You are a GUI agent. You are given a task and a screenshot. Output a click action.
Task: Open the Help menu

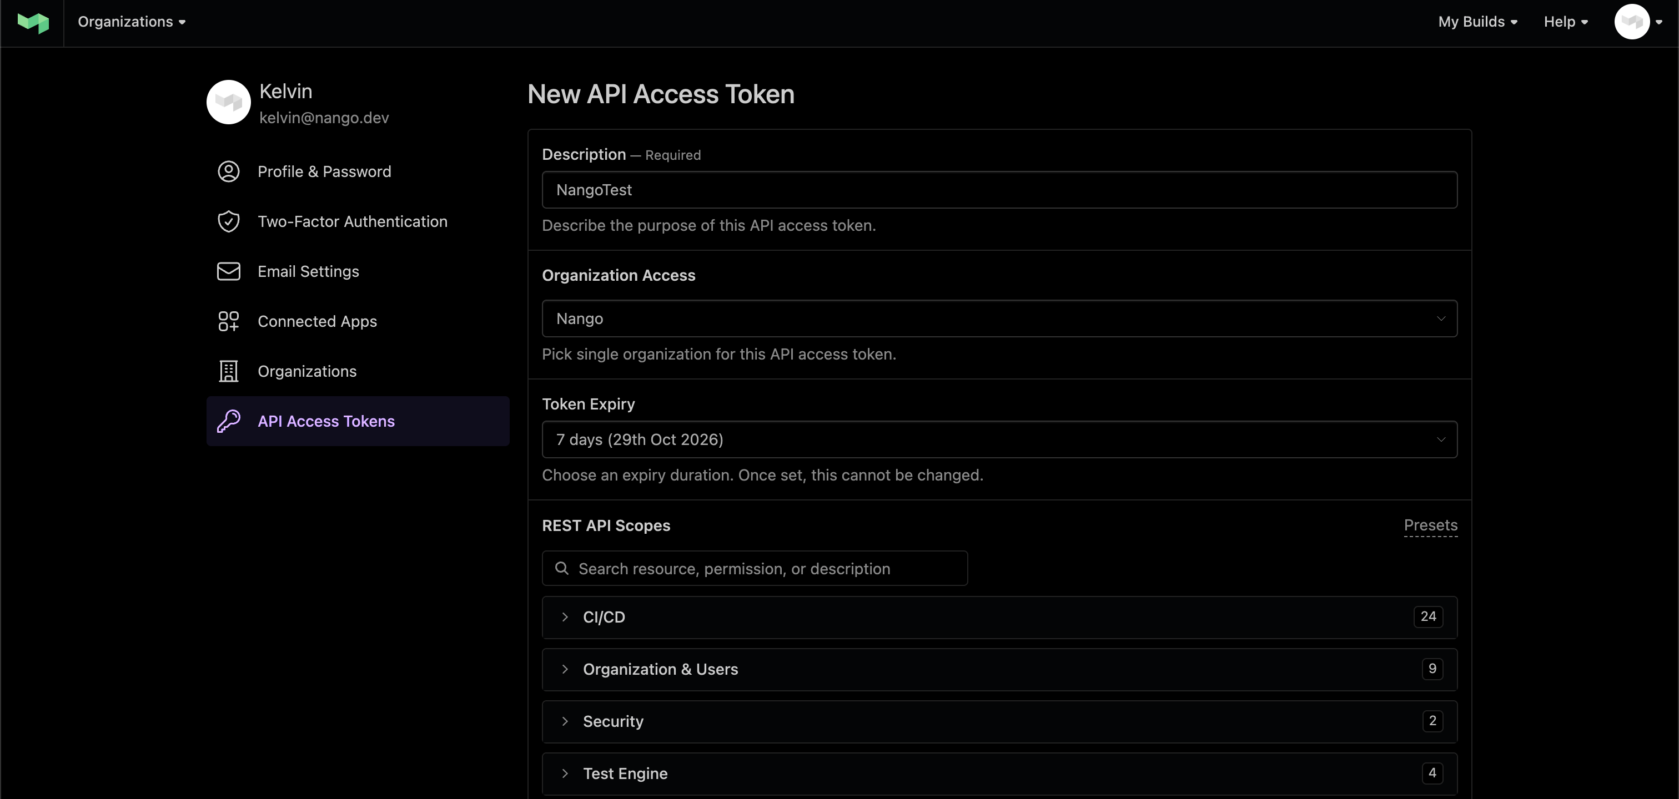pos(1566,22)
